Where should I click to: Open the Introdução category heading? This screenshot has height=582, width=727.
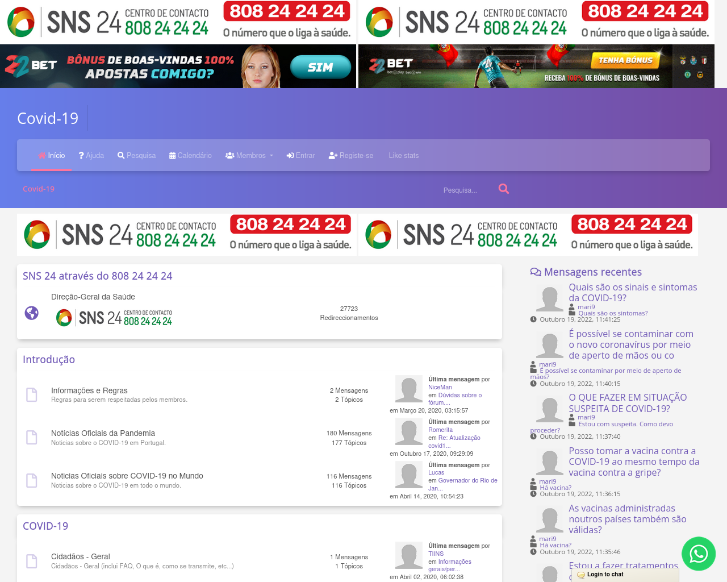click(49, 359)
